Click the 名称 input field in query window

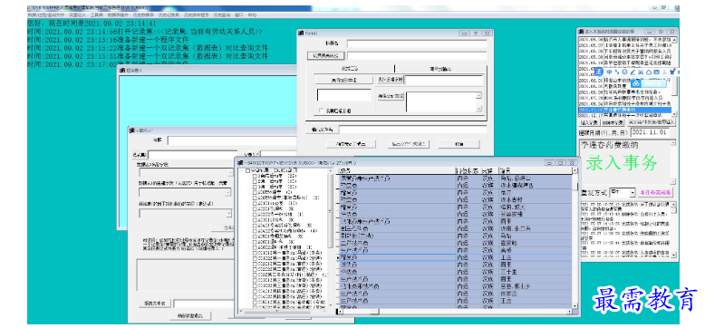(233, 140)
